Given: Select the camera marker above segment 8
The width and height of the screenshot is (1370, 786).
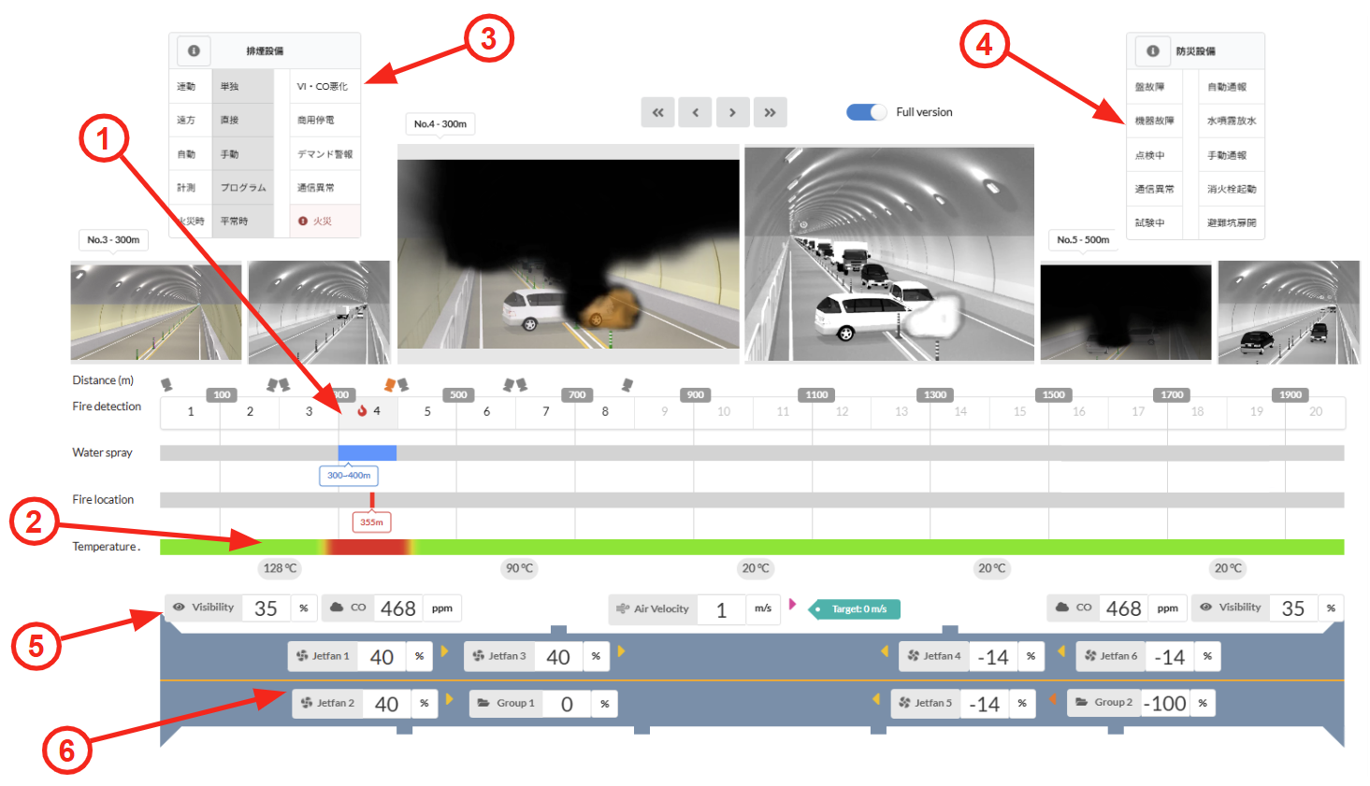Looking at the screenshot, I should [627, 384].
